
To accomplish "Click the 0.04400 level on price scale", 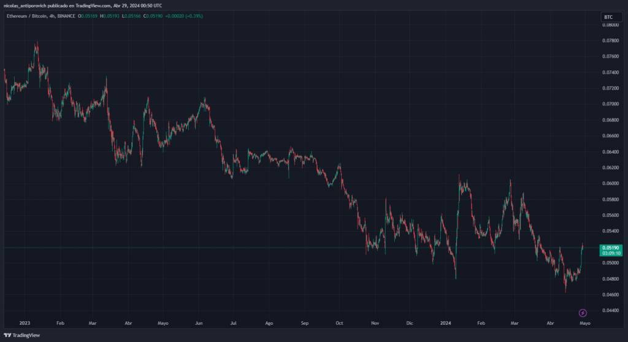I will 610,311.
